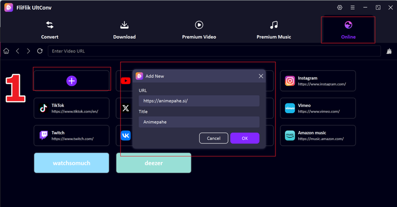Switch to the Convert tab
Screen dimensions: 397x207
pos(50,30)
